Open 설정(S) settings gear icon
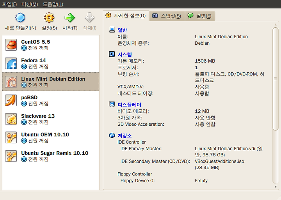This screenshot has height=200, width=281. click(x=49, y=18)
